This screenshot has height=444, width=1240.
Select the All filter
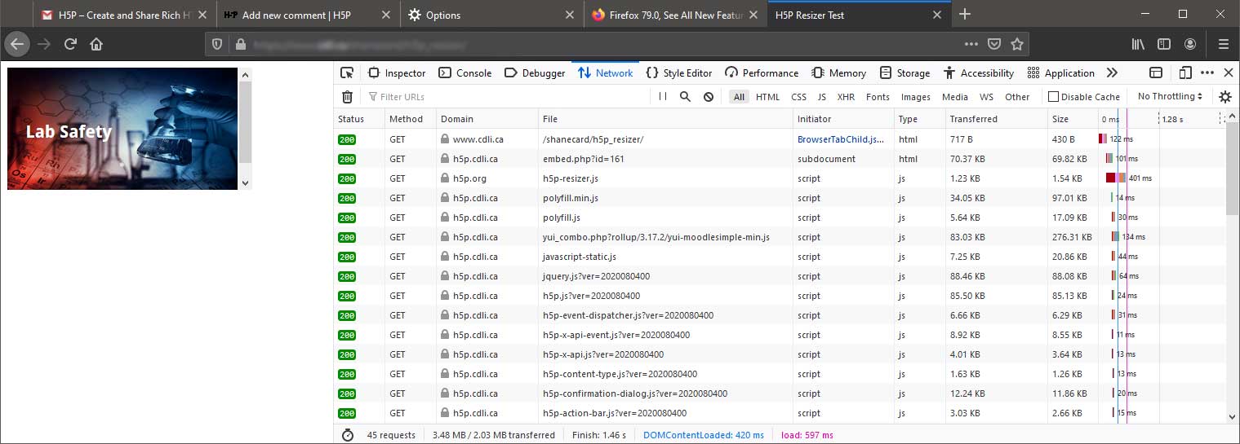pyautogui.click(x=739, y=96)
